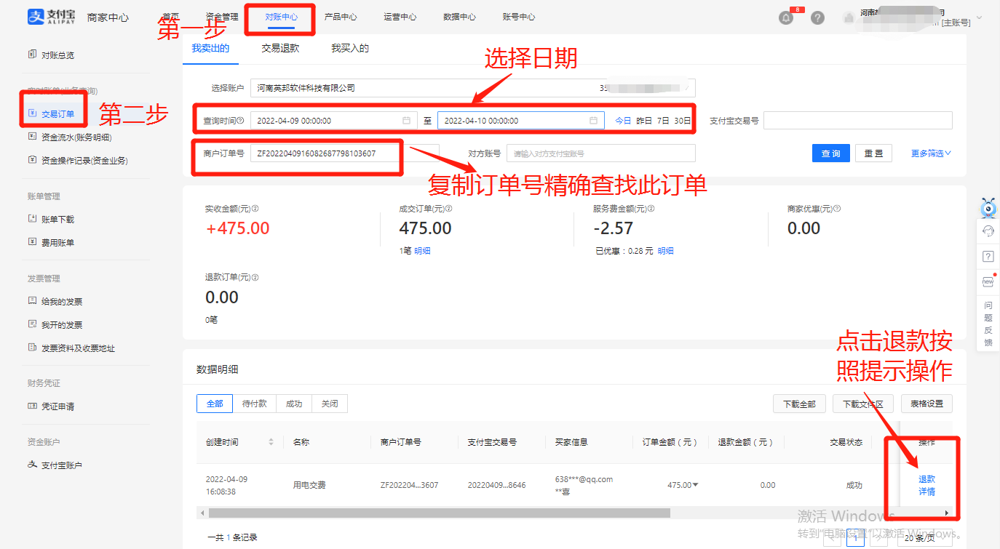This screenshot has height=549, width=1000.
Task: Open the 475.00 order amount dropdown arrow
Action: click(695, 485)
